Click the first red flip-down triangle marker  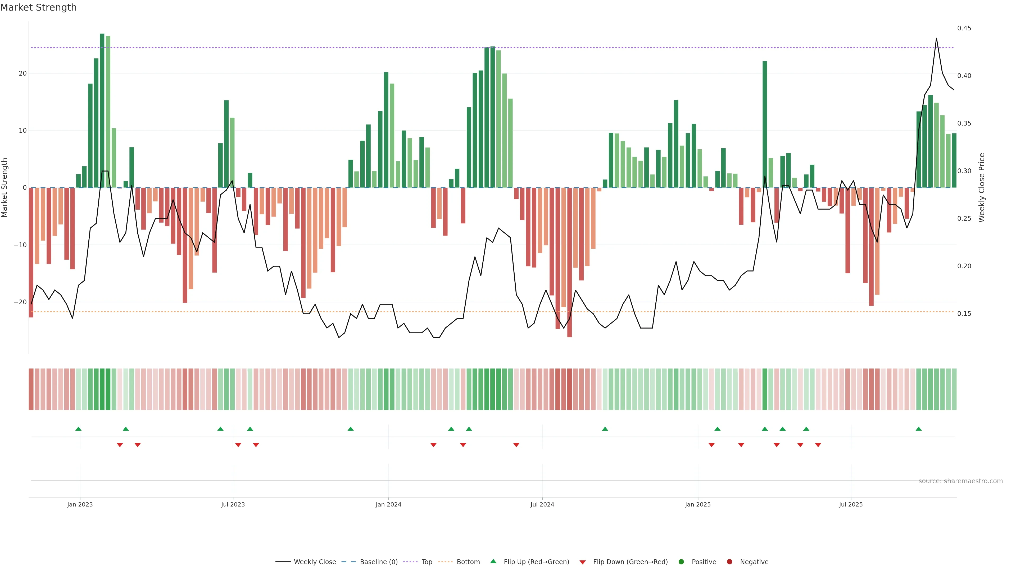click(120, 445)
